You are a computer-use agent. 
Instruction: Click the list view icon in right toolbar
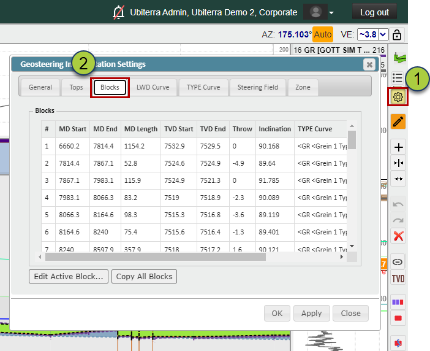point(398,78)
